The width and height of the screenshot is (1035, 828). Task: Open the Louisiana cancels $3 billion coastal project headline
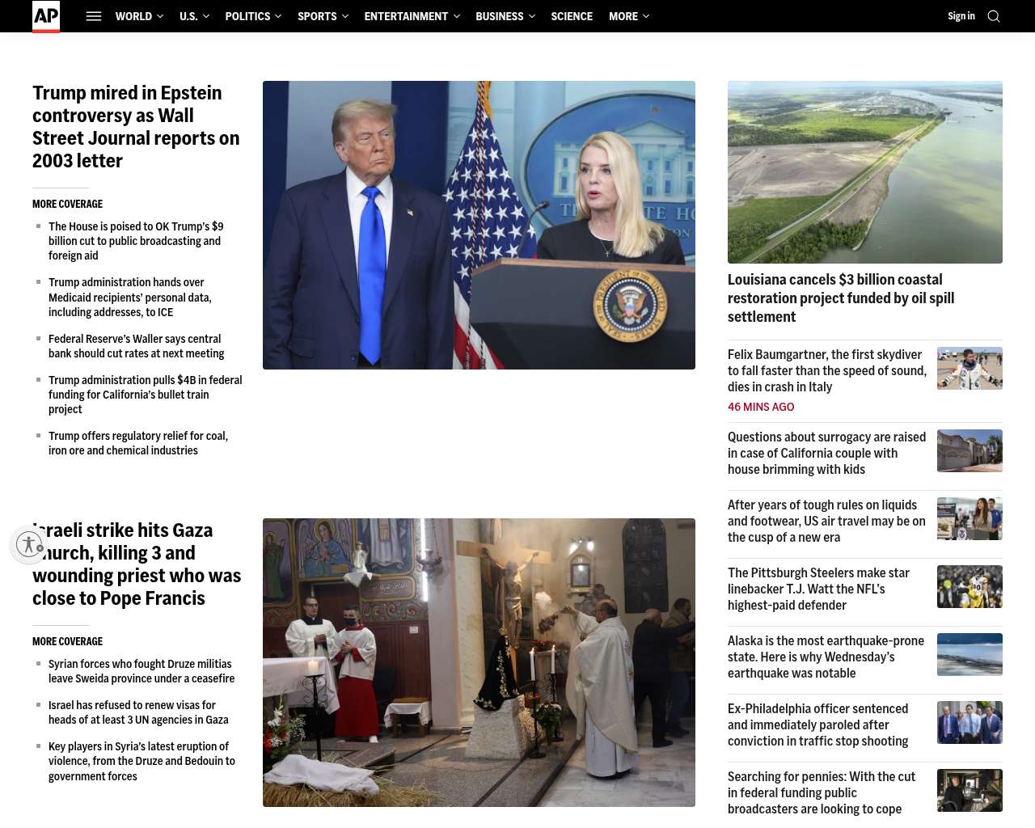(841, 298)
